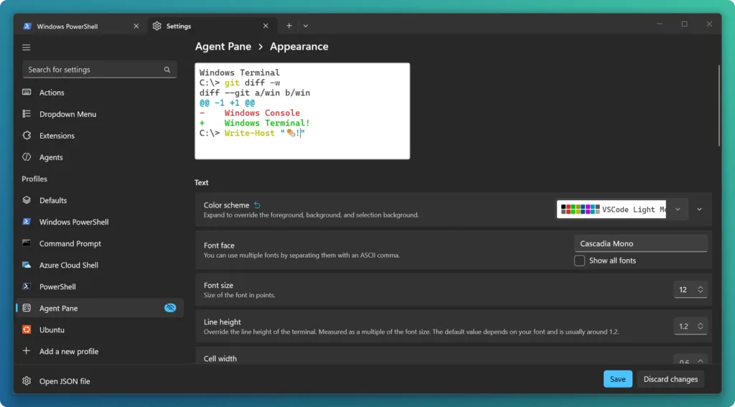The height and width of the screenshot is (407, 735).
Task: Open the Agents settings page
Action: (100, 157)
